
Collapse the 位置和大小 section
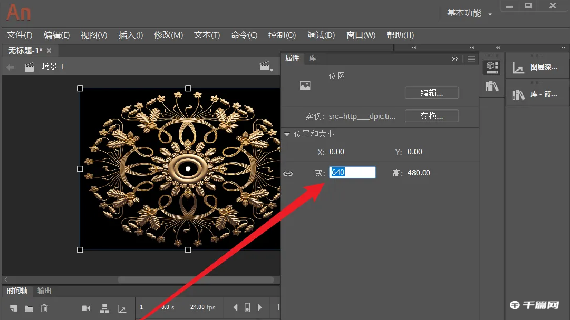(x=287, y=134)
